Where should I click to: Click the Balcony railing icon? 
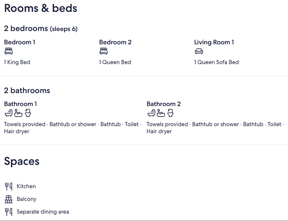click(x=9, y=199)
